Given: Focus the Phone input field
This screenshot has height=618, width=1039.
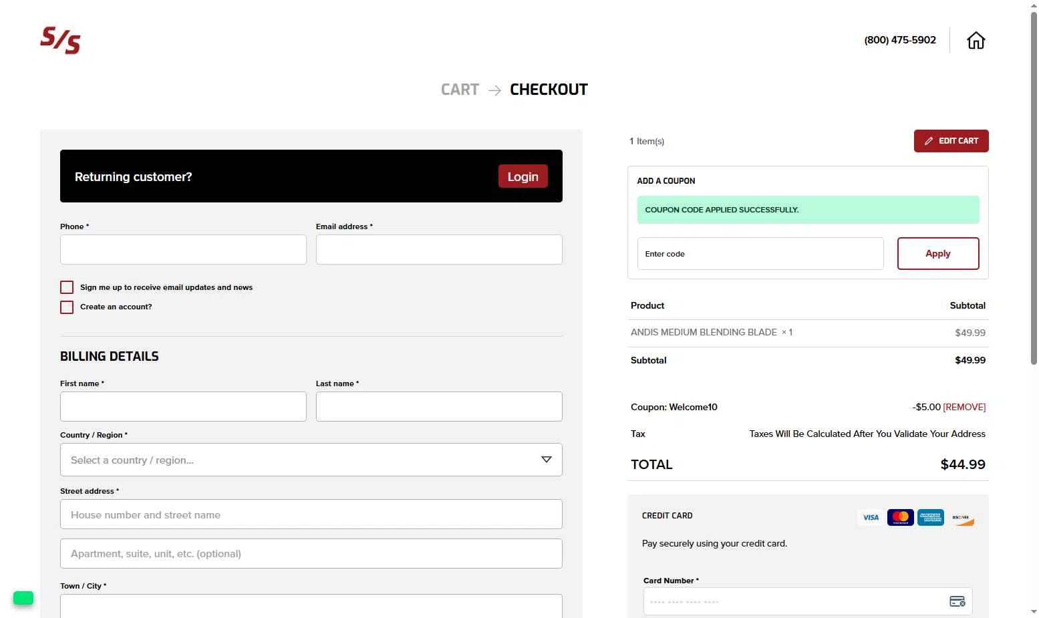Looking at the screenshot, I should pos(183,249).
